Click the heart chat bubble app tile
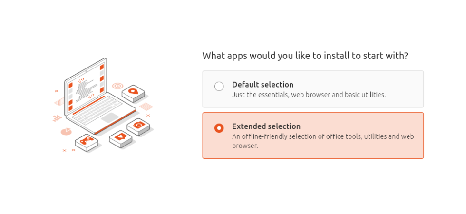466x214 pixels. coord(120,137)
